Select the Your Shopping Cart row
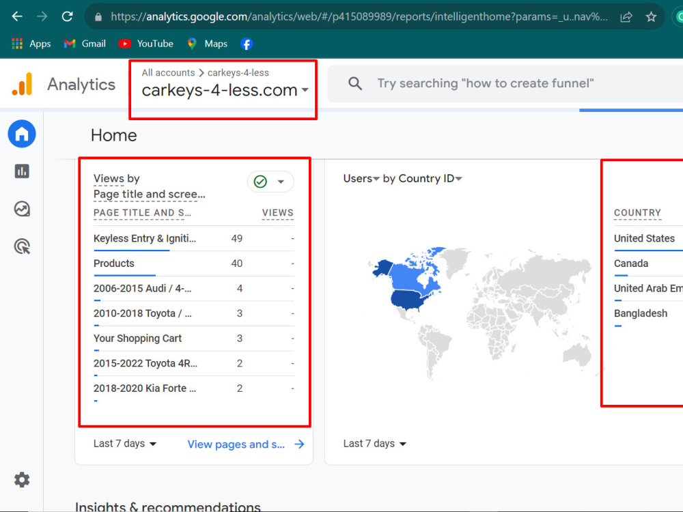 pyautogui.click(x=194, y=339)
